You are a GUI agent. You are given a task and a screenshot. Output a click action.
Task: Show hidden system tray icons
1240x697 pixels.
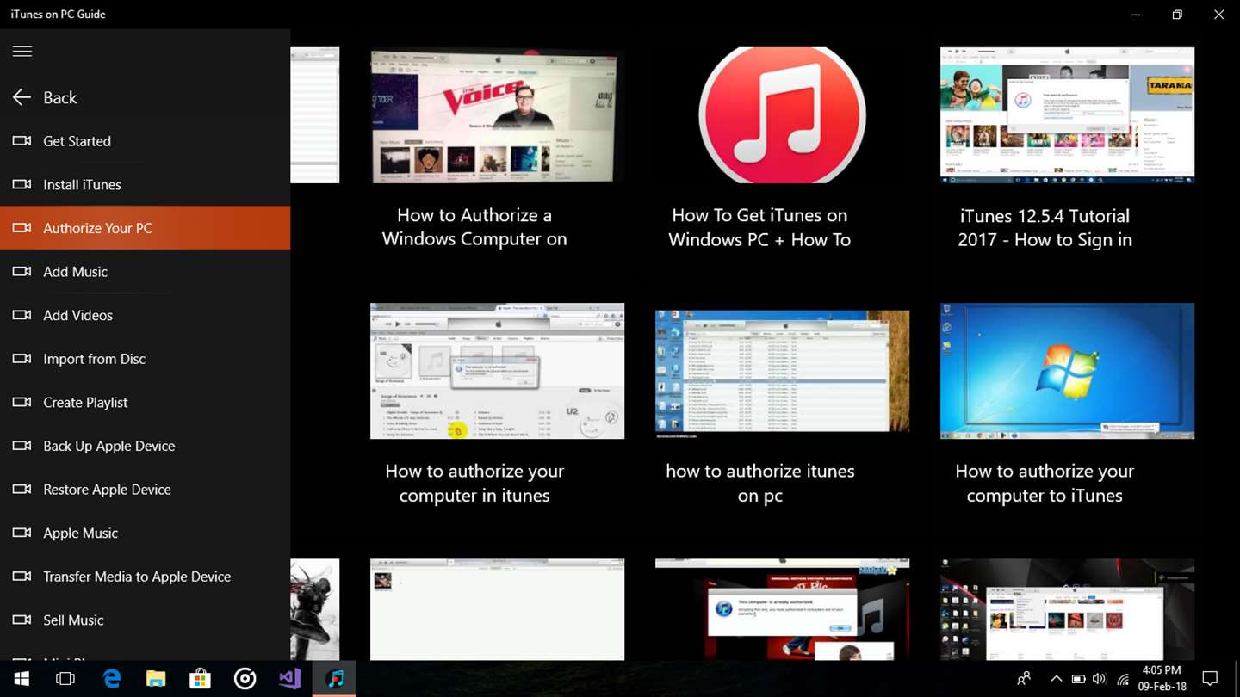(x=1056, y=679)
